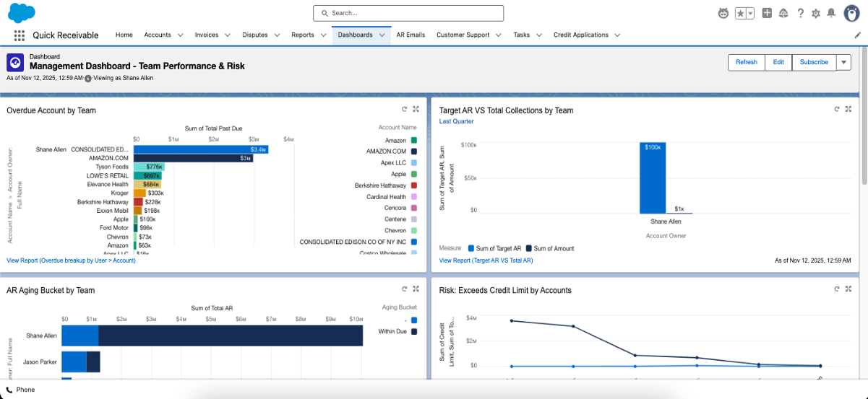Click the Refresh dashboard button

pos(747,62)
